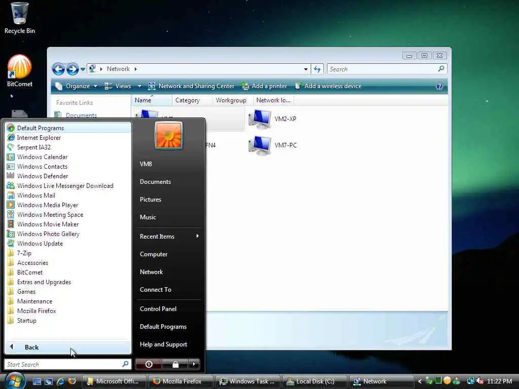Image resolution: width=519 pixels, height=389 pixels.
Task: Open Default Programs in All Programs list
Action: pos(68,128)
